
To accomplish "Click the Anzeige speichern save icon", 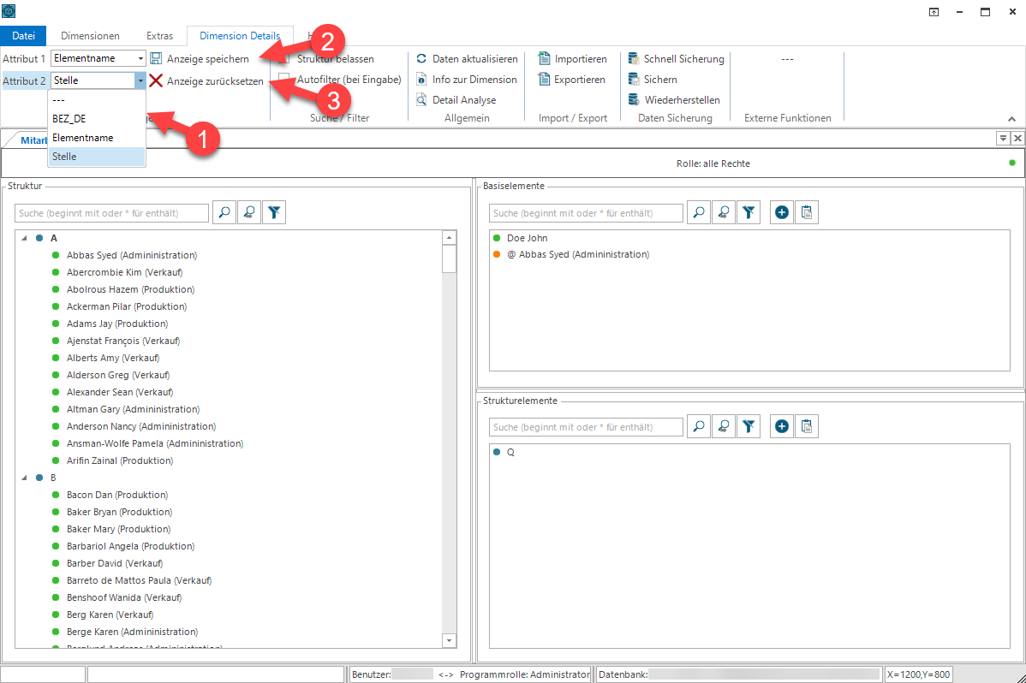I will point(156,59).
